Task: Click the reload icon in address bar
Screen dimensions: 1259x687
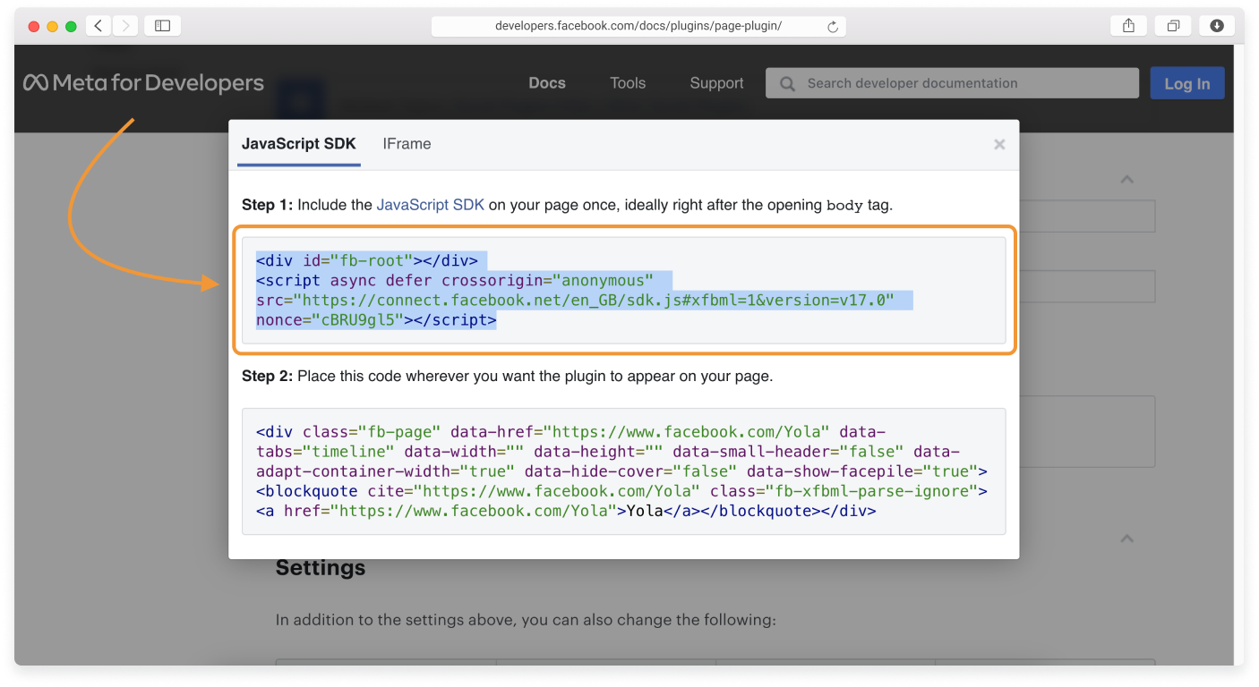Action: [834, 26]
